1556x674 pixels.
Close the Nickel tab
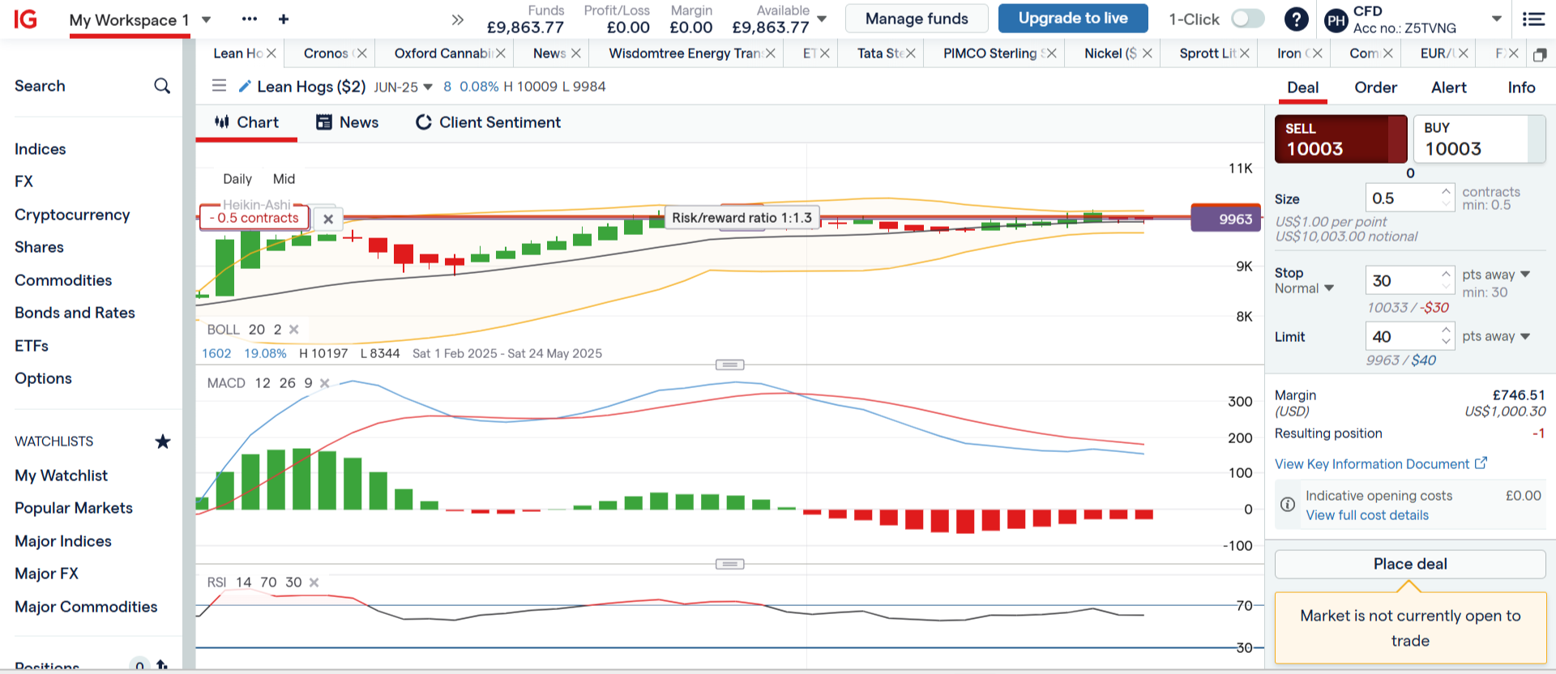click(x=1148, y=53)
